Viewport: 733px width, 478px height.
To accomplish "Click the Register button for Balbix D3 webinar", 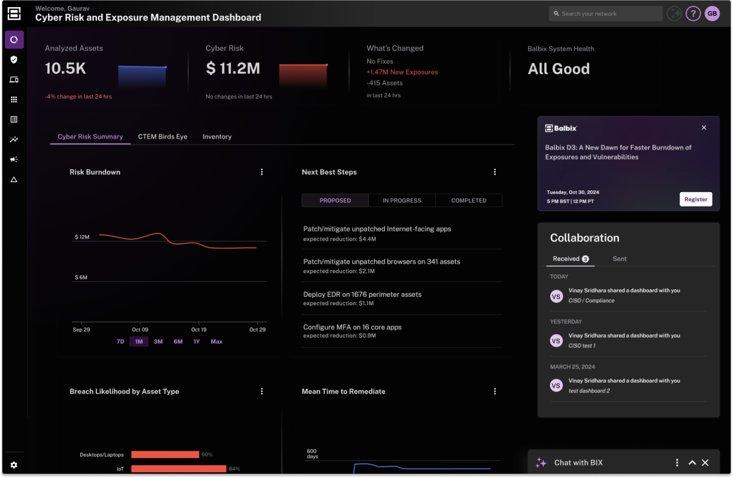I will (696, 199).
